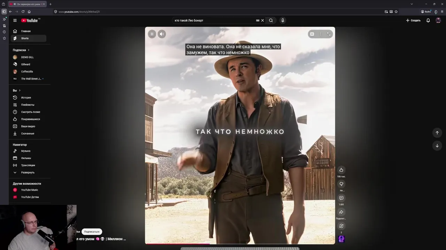Close the 'Он переиграл его умом' tab
Image resolution: width=446 pixels, height=250 pixels.
(44, 4)
